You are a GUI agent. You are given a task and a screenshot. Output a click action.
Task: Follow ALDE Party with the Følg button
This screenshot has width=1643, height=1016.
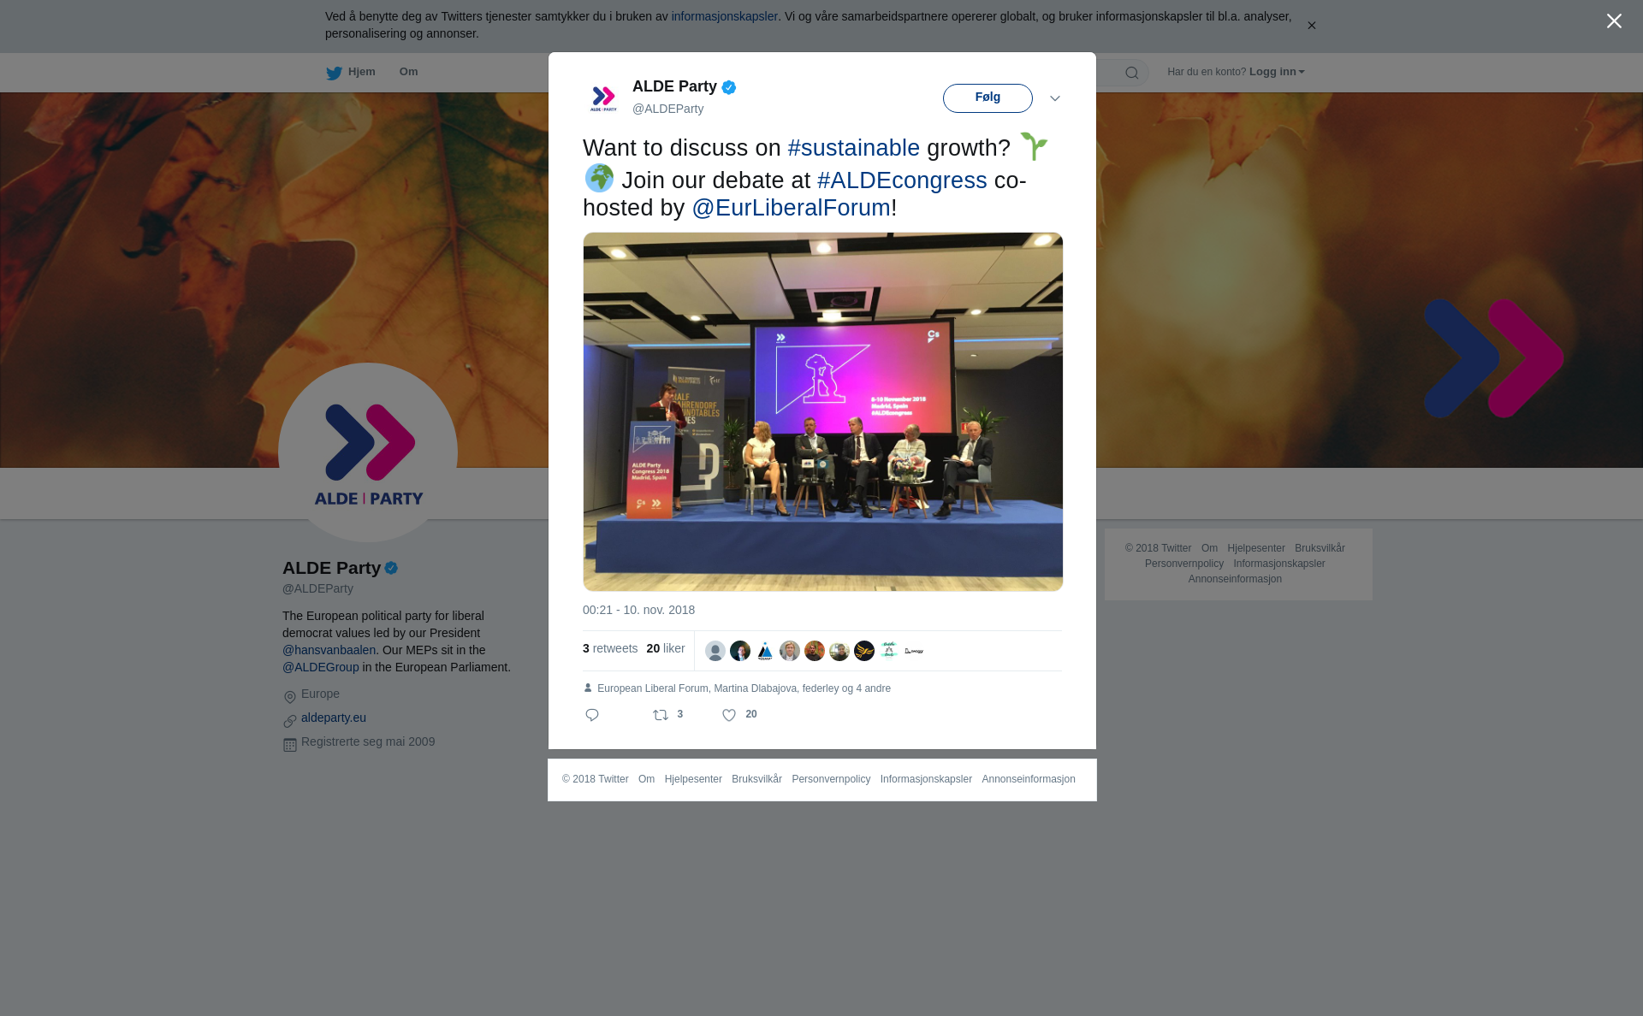tap(988, 97)
